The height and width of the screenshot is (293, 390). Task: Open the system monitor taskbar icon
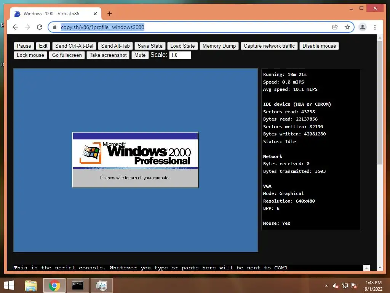101,285
